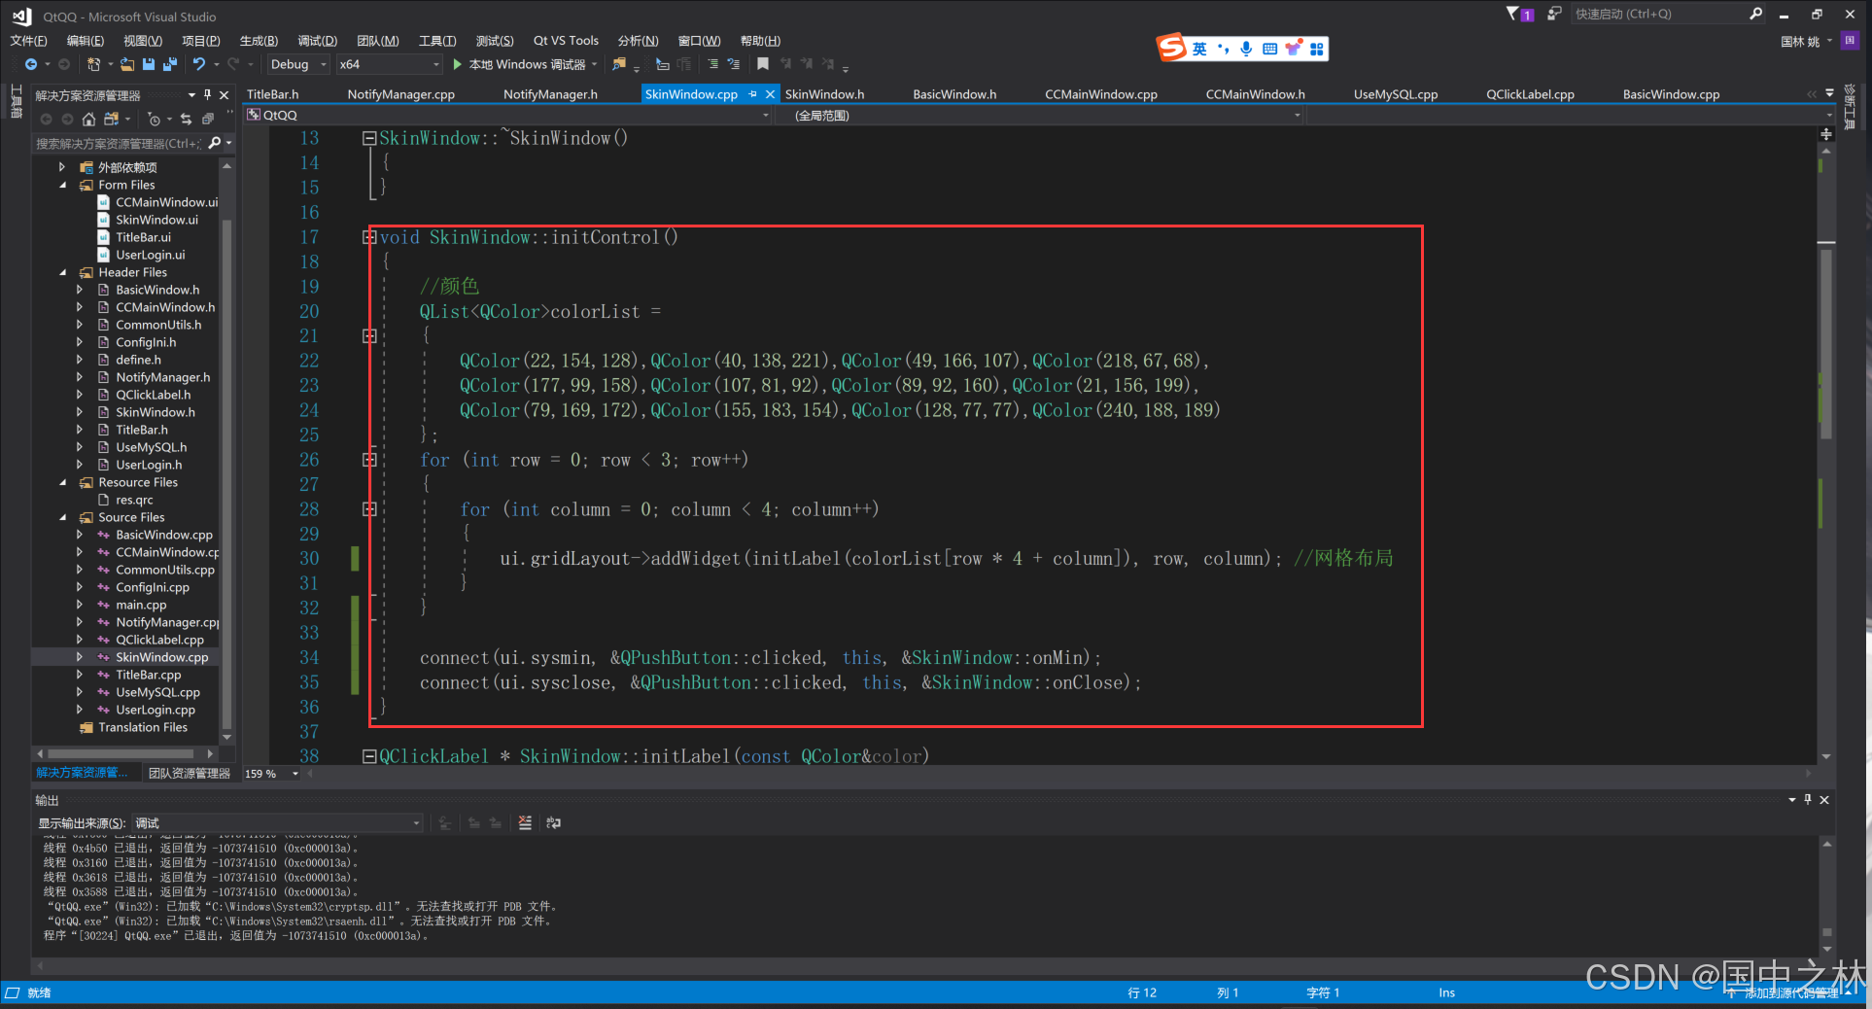Select main.cpp in Source Files
Image resolution: width=1872 pixels, height=1009 pixels.
[141, 605]
